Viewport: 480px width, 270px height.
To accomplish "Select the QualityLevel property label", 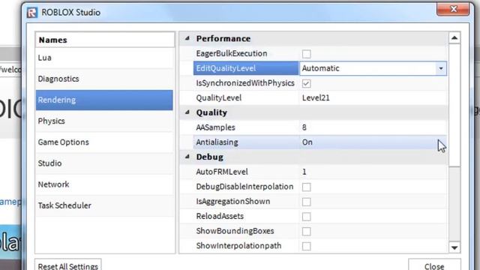I will (x=218, y=98).
